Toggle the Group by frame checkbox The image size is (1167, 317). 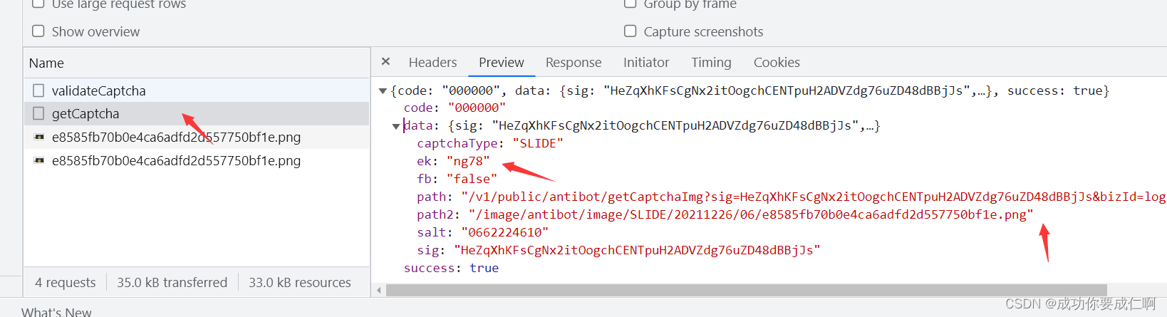coord(630,3)
